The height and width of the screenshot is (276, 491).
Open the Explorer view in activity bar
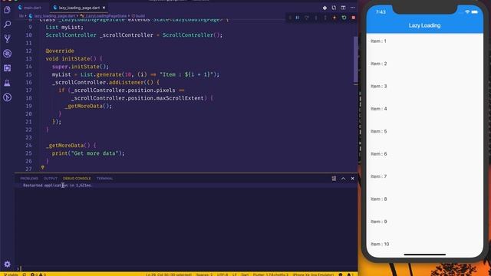pos(7,10)
